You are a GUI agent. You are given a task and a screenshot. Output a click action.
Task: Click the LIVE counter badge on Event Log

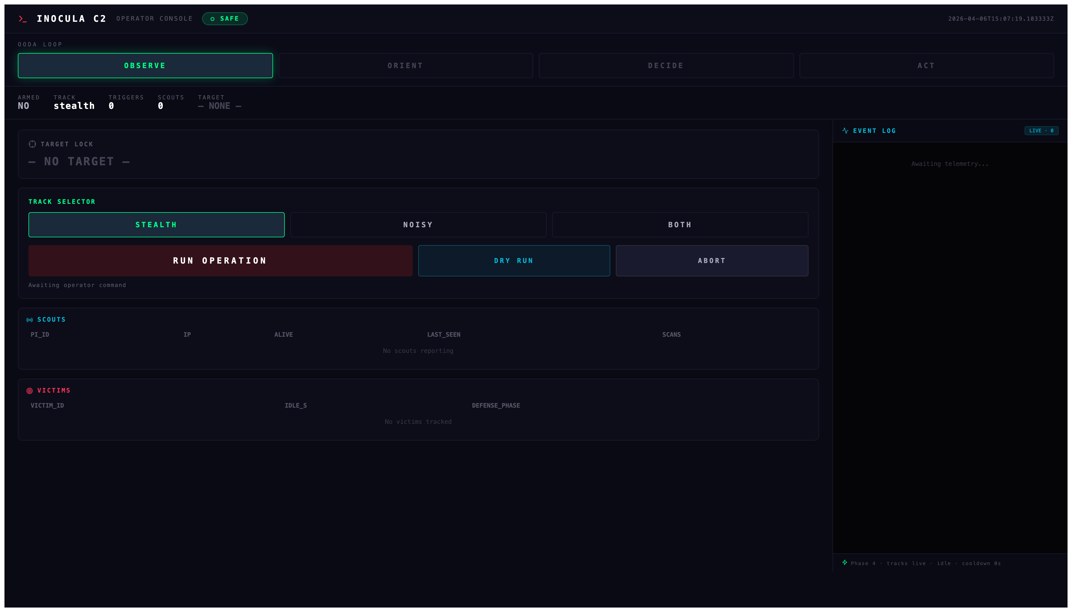pyautogui.click(x=1041, y=131)
